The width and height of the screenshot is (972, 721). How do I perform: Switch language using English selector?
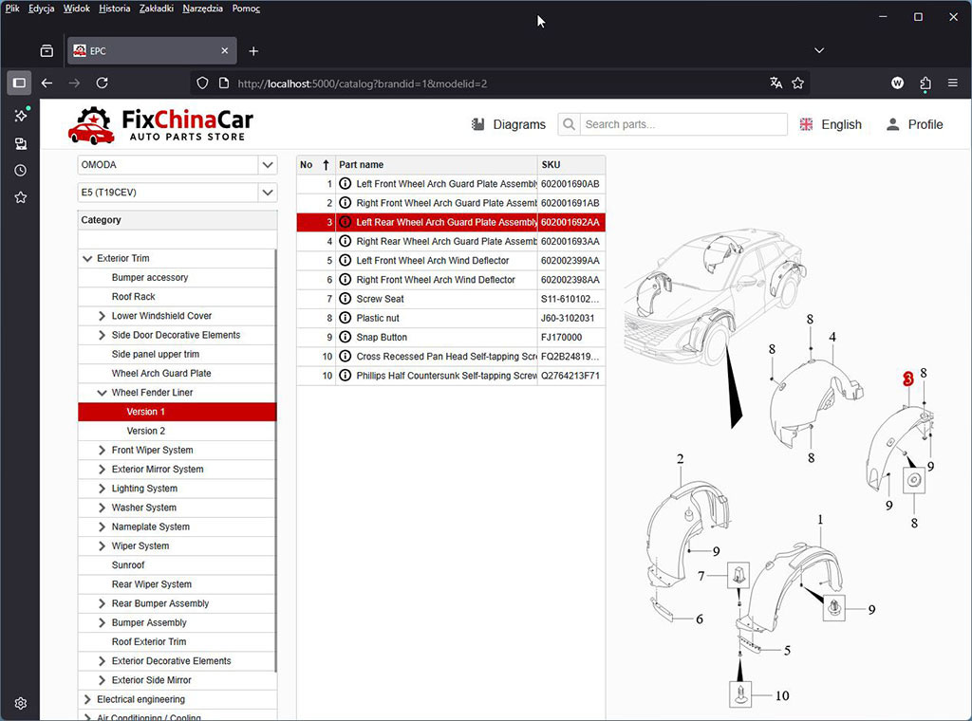[831, 124]
